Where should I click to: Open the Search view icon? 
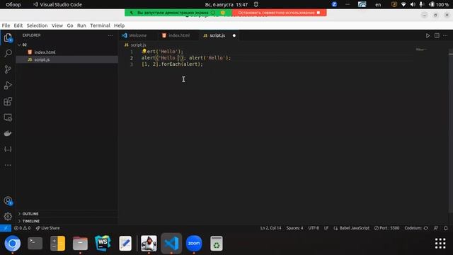click(8, 53)
